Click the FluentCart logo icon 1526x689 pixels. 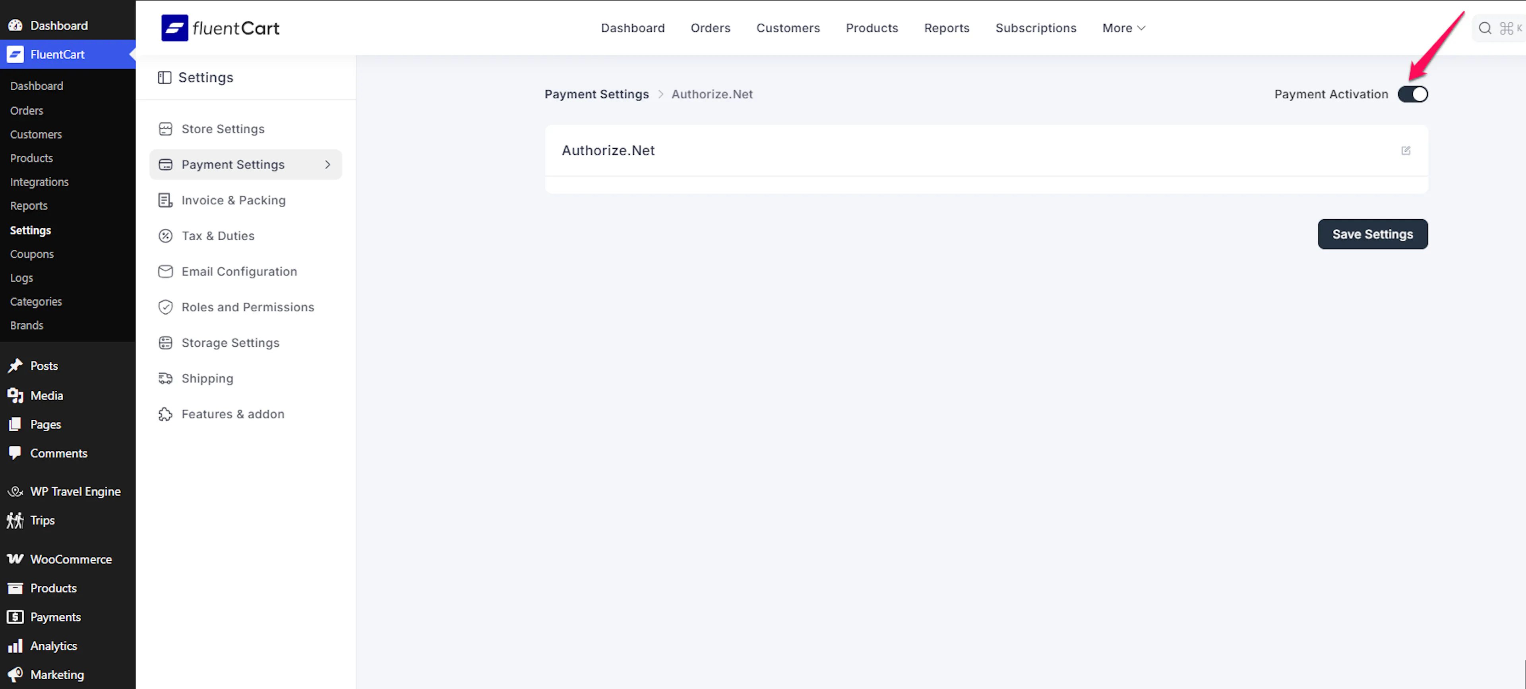pyautogui.click(x=175, y=28)
